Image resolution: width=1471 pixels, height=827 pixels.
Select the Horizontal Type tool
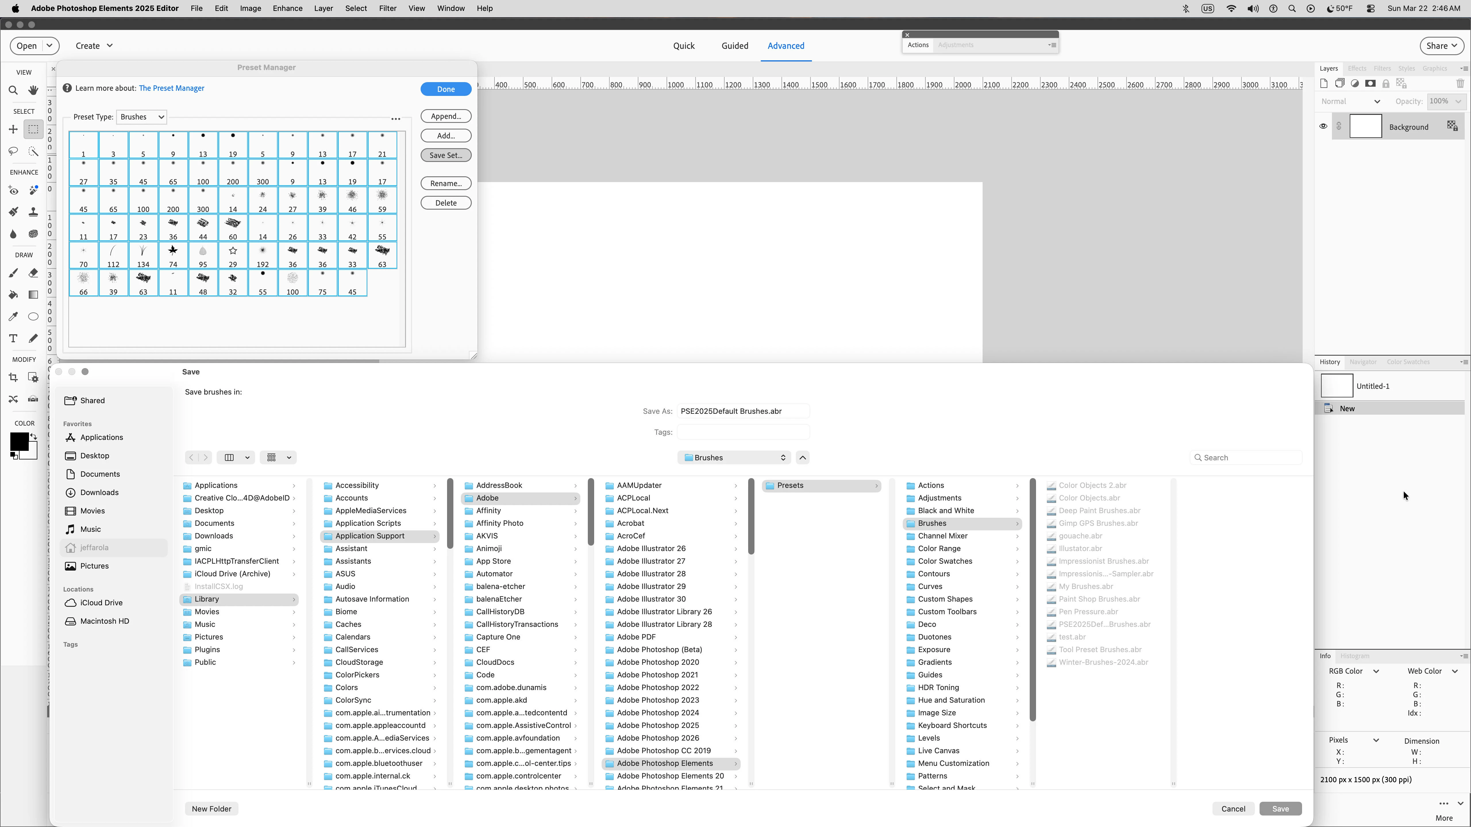point(13,338)
